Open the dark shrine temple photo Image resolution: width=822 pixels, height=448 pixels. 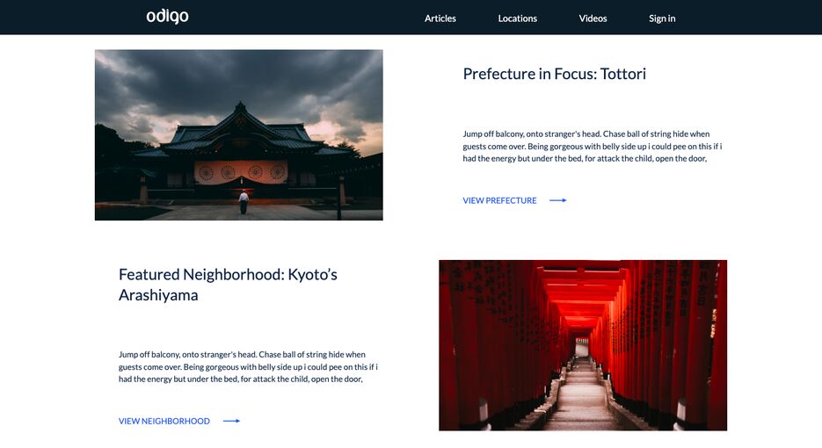pos(238,134)
